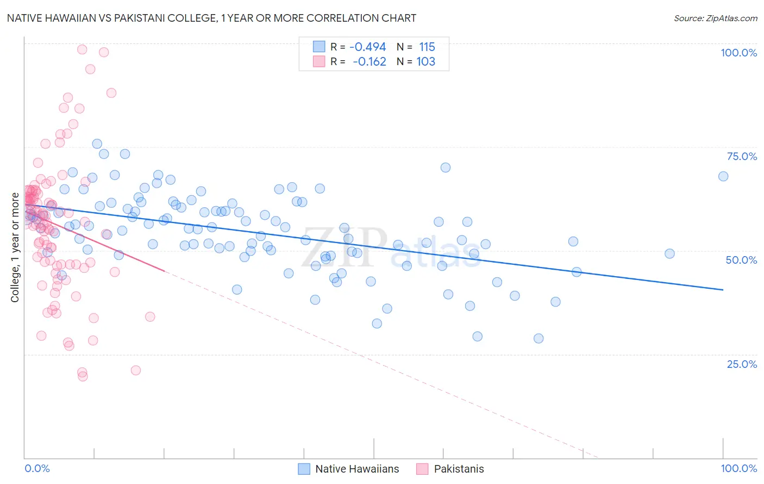Viewport: 764px width, 484px height.
Task: Click the College, 1 year or more axis title
Action: point(15,247)
